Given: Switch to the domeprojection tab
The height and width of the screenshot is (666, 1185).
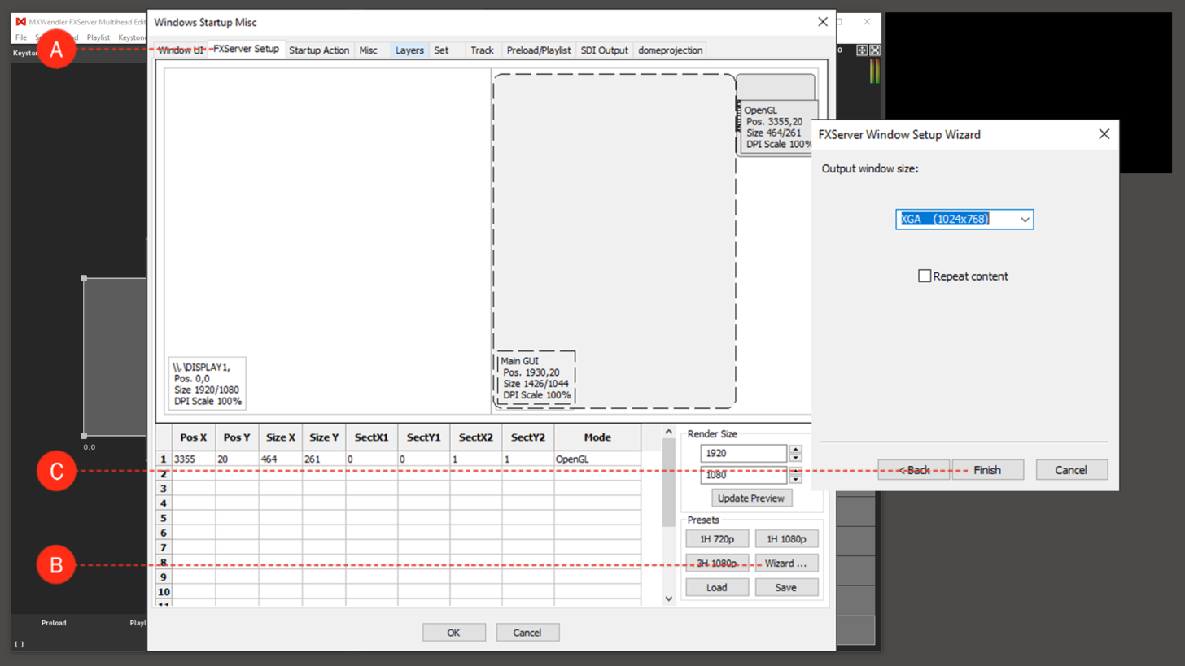Looking at the screenshot, I should click(670, 50).
